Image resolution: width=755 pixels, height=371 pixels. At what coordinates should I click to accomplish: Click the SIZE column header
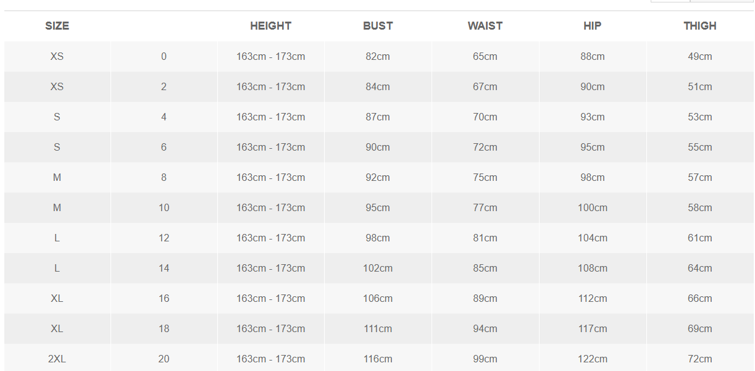coord(57,26)
